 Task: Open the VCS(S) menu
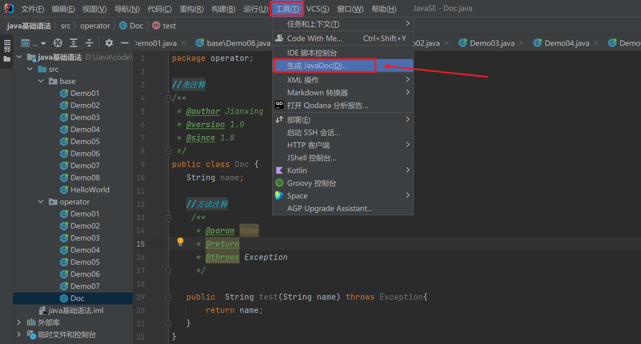pos(317,9)
